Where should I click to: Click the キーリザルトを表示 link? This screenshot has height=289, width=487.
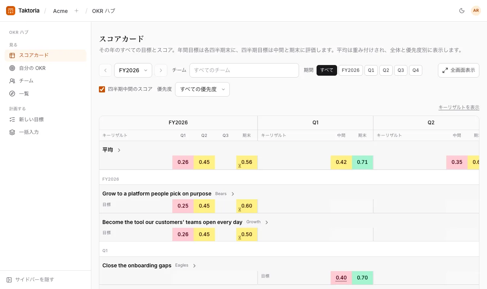click(459, 108)
